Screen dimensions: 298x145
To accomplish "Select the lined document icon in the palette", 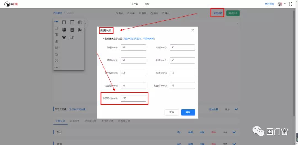I will click(72, 30).
